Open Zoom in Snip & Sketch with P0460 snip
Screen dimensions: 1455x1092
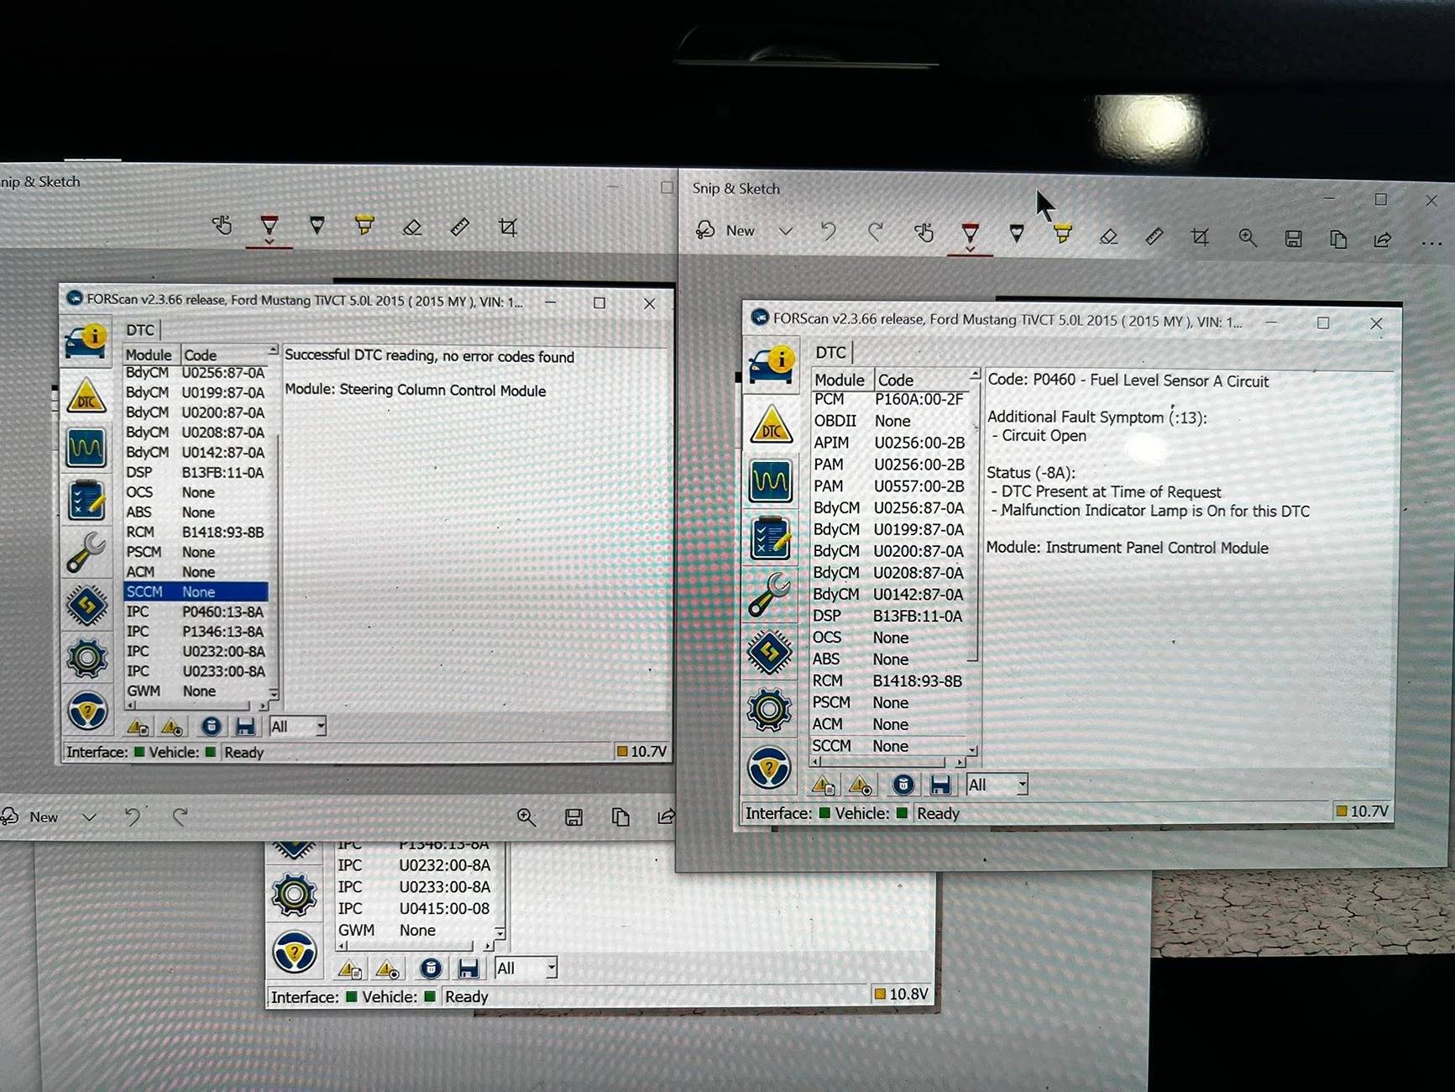click(x=1248, y=239)
